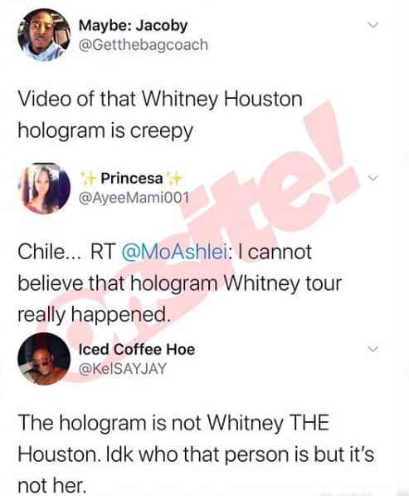
Task: Click the Iced Coffee Hoe display name
Action: pos(136,349)
